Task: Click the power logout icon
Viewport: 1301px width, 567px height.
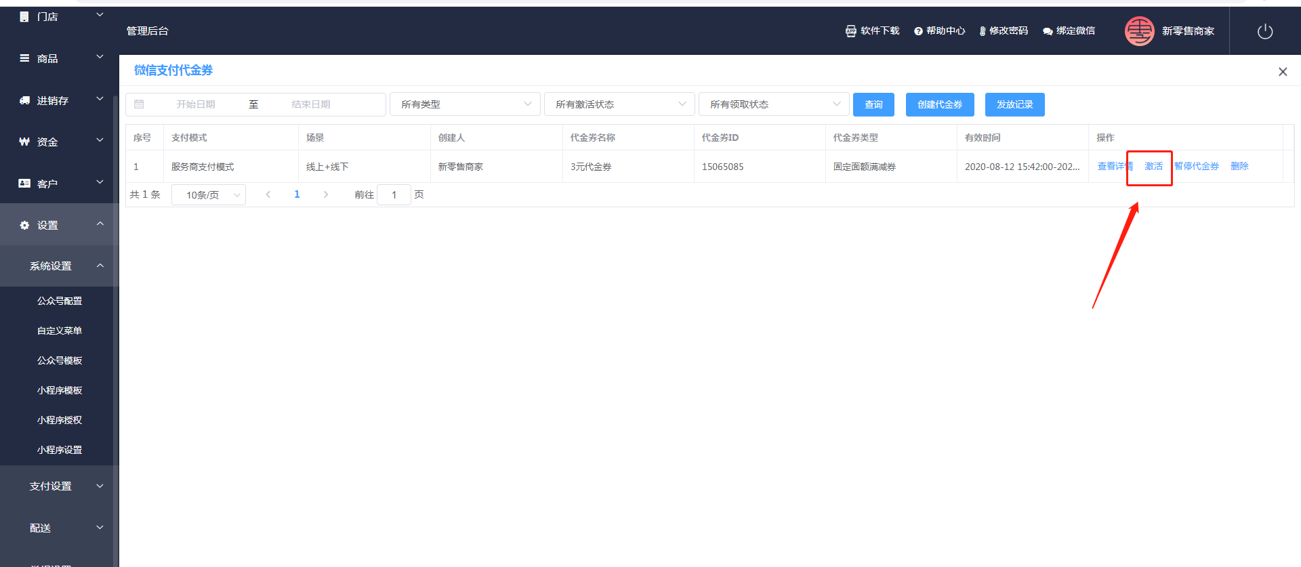Action: [x=1265, y=31]
